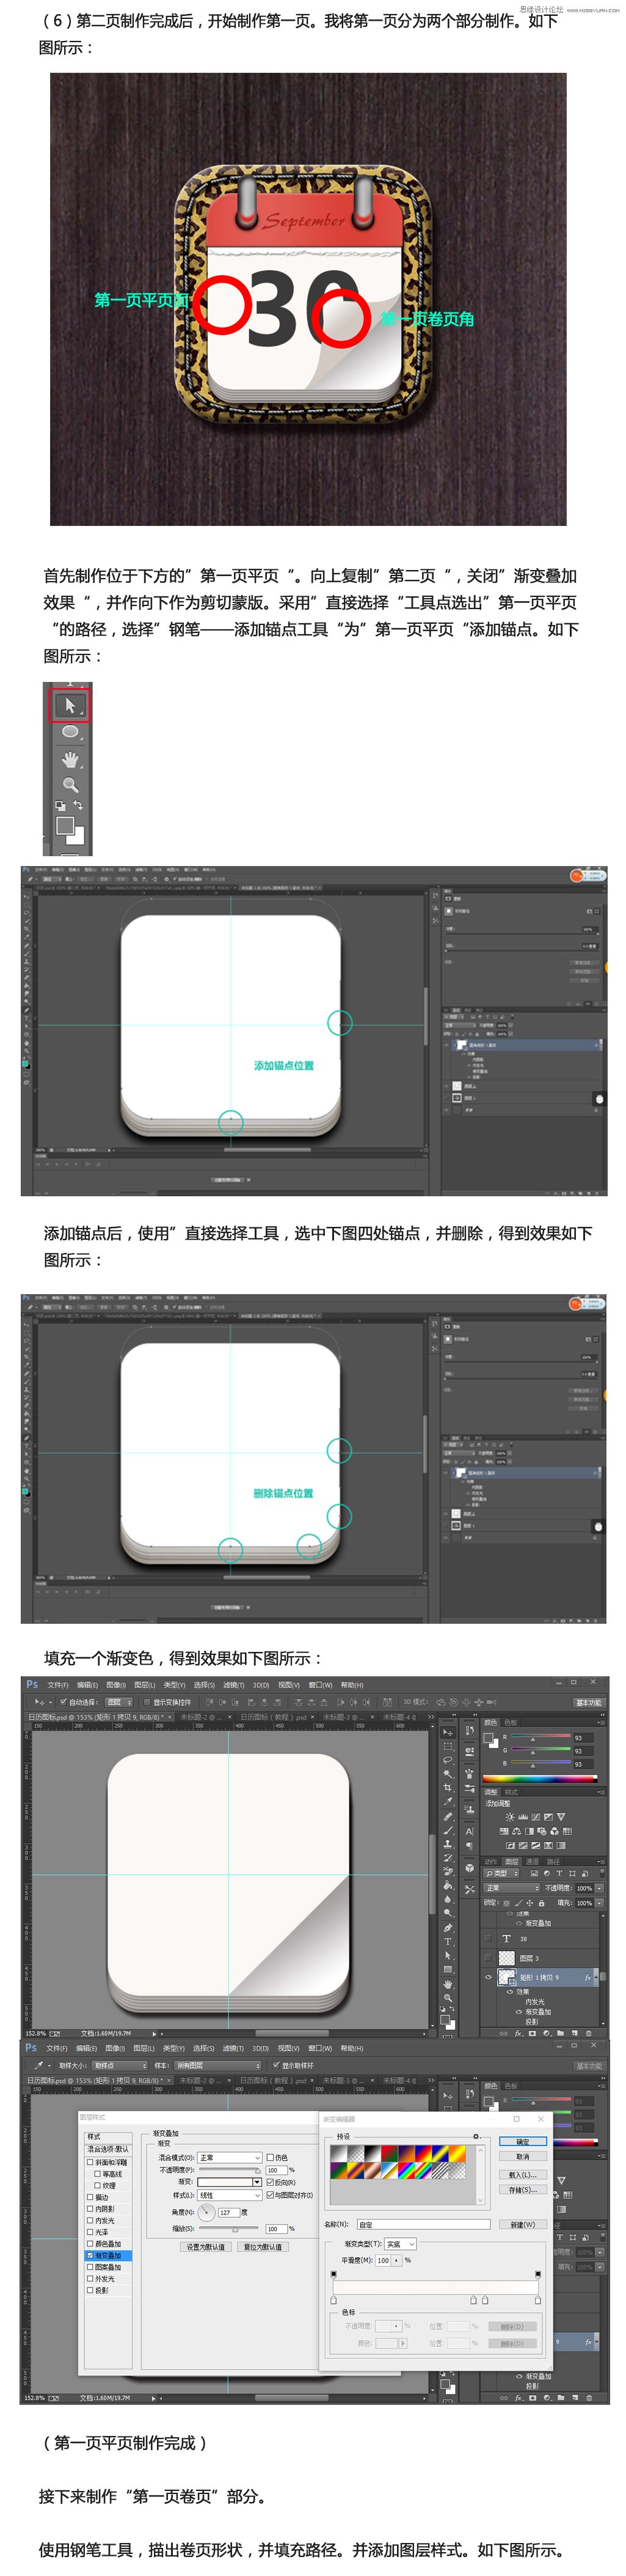Enable the 仿色 dither checkbox

pyautogui.click(x=269, y=2158)
